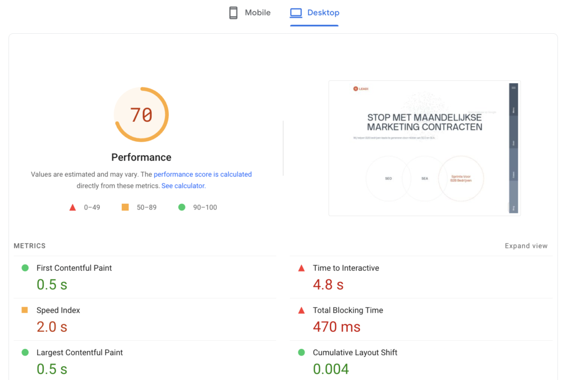Click the desktop laptop icon

point(296,13)
